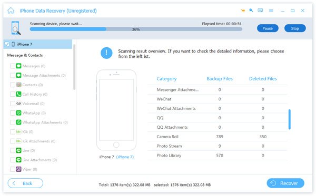Check the Kik Attachments checkbox

pos(13,141)
